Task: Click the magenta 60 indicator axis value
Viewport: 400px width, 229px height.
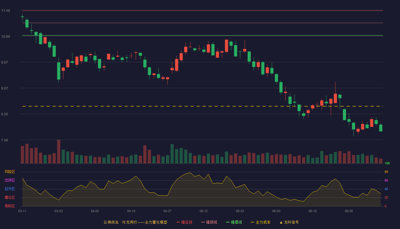Action: [386, 181]
